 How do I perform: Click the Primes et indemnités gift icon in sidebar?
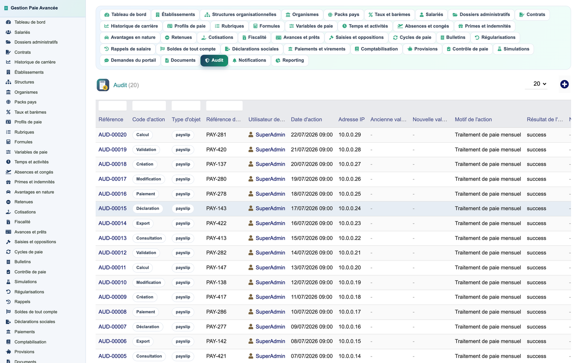tap(8, 182)
